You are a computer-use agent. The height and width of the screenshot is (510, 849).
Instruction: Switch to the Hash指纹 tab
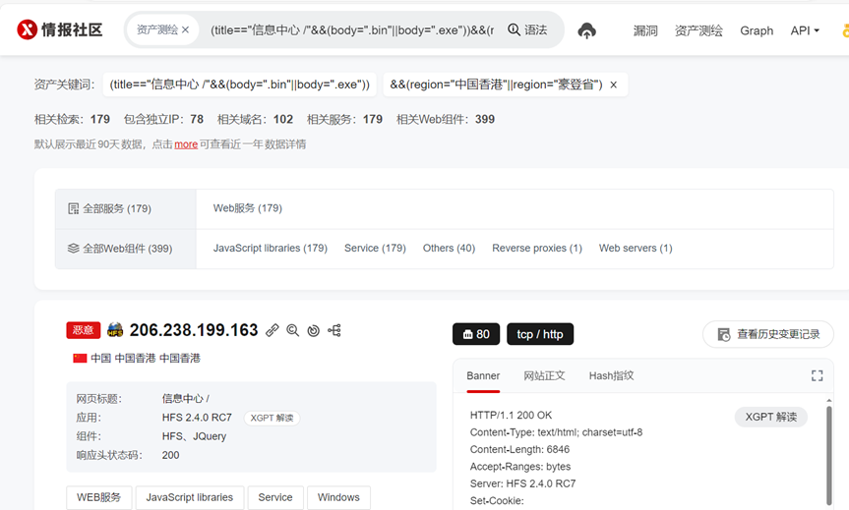(611, 376)
